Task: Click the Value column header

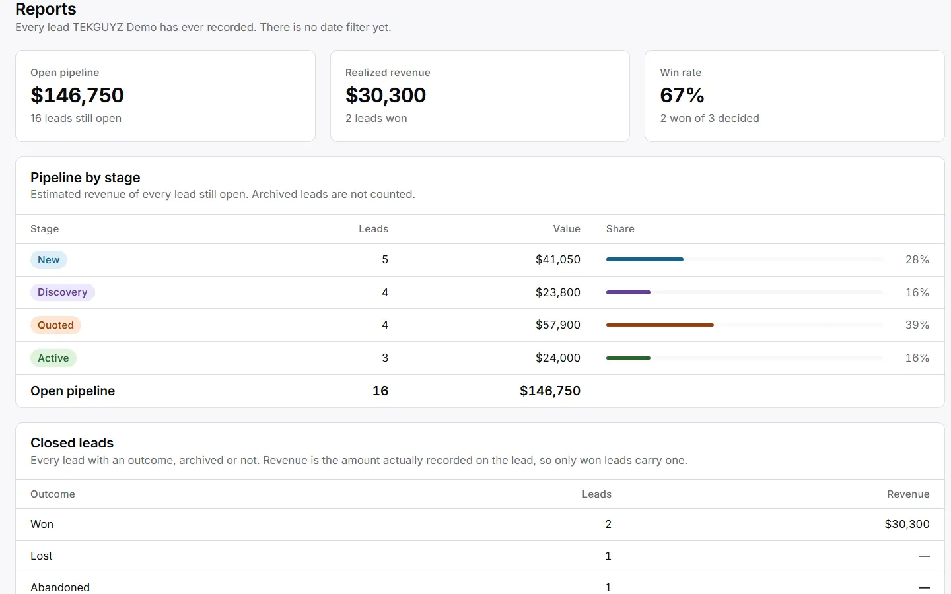Action: (567, 229)
